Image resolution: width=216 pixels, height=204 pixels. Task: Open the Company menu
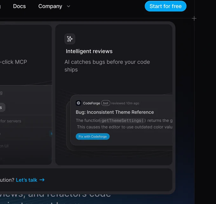(x=50, y=6)
